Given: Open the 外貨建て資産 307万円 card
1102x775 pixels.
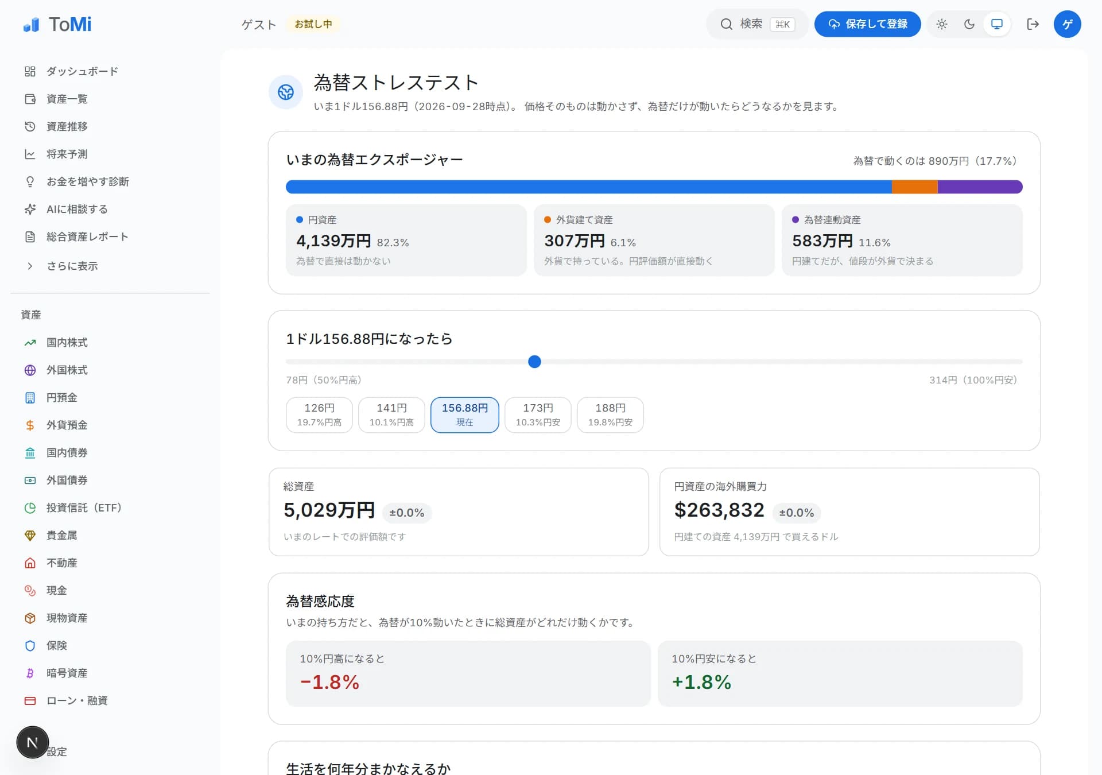Looking at the screenshot, I should point(654,240).
